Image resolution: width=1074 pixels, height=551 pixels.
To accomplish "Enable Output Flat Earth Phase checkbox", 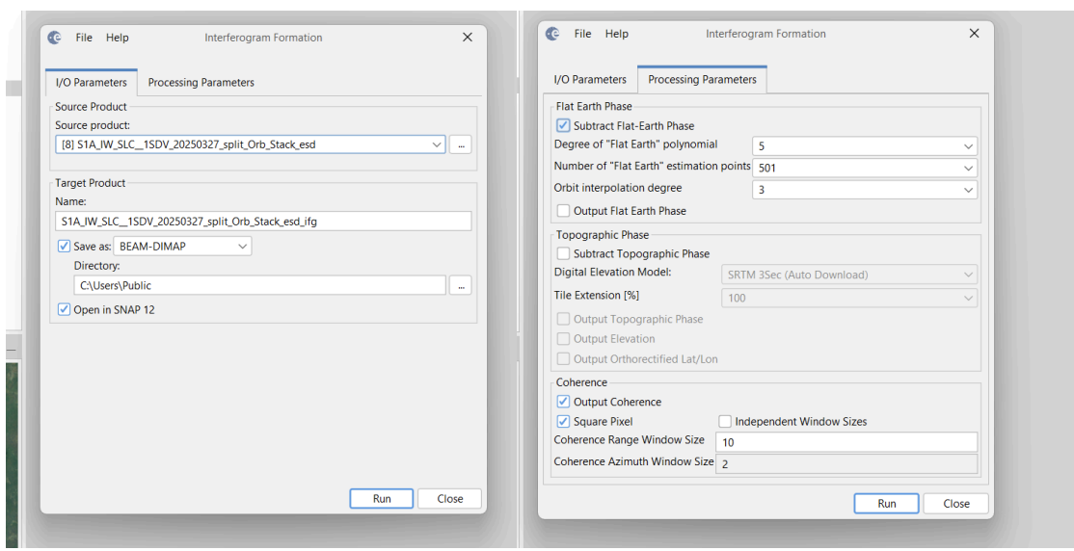I will click(x=563, y=211).
